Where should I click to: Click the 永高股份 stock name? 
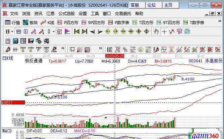[214, 61]
